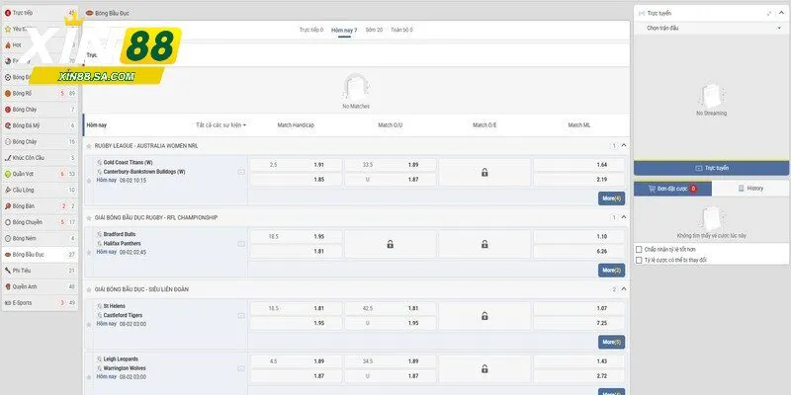
Task: Select the Phi Tiêu darts icon
Action: [x=7, y=270]
